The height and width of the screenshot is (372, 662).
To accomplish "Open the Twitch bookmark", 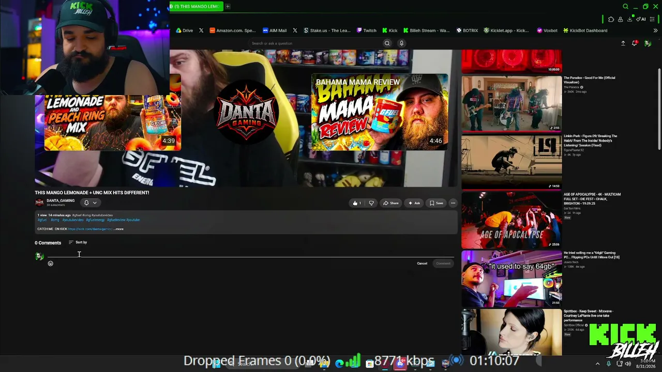I will (367, 30).
